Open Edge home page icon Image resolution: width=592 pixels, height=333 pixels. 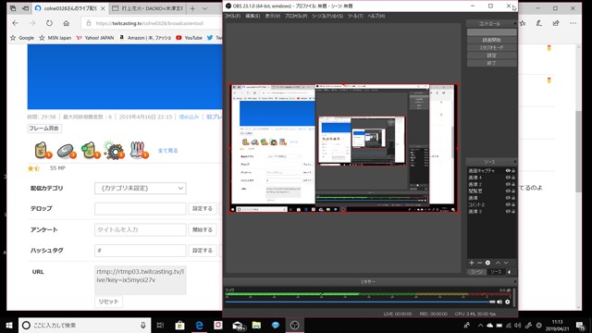point(67,23)
